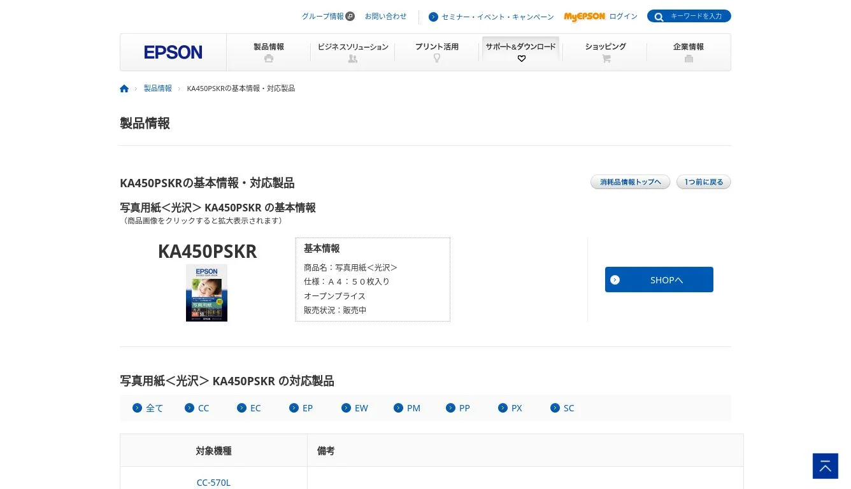The width and height of the screenshot is (851, 489).
Task: Filter compatible products by PX
Action: pos(510,408)
